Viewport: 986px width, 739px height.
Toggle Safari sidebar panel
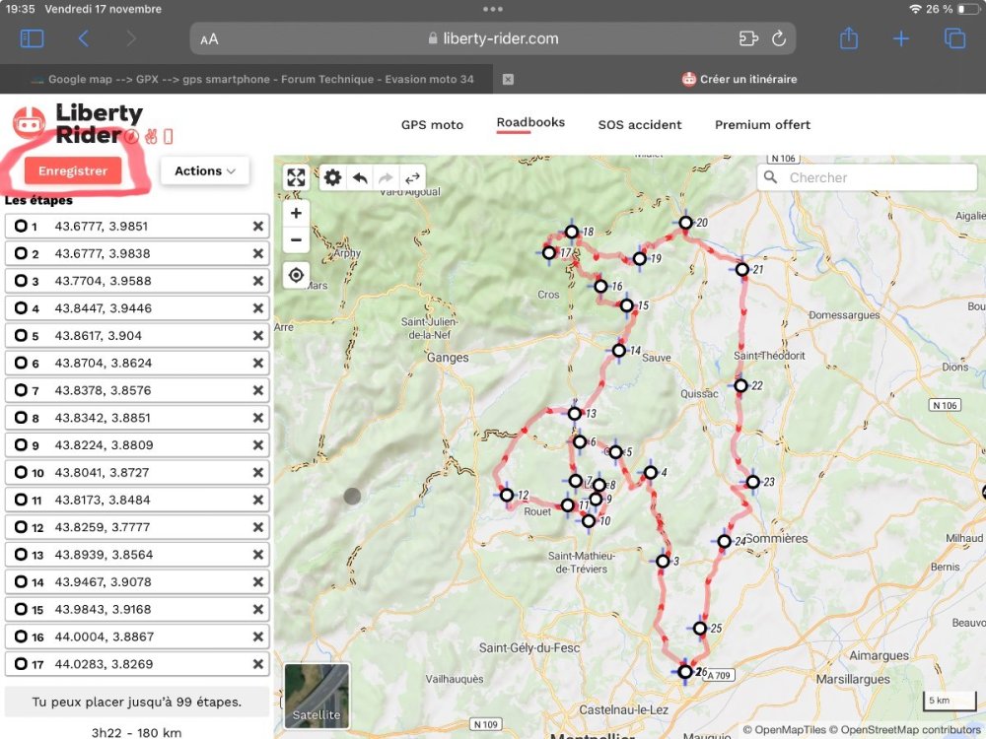pyautogui.click(x=32, y=38)
